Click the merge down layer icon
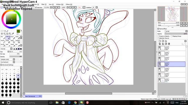Viewport: 188px width, 105px height. coord(163,44)
